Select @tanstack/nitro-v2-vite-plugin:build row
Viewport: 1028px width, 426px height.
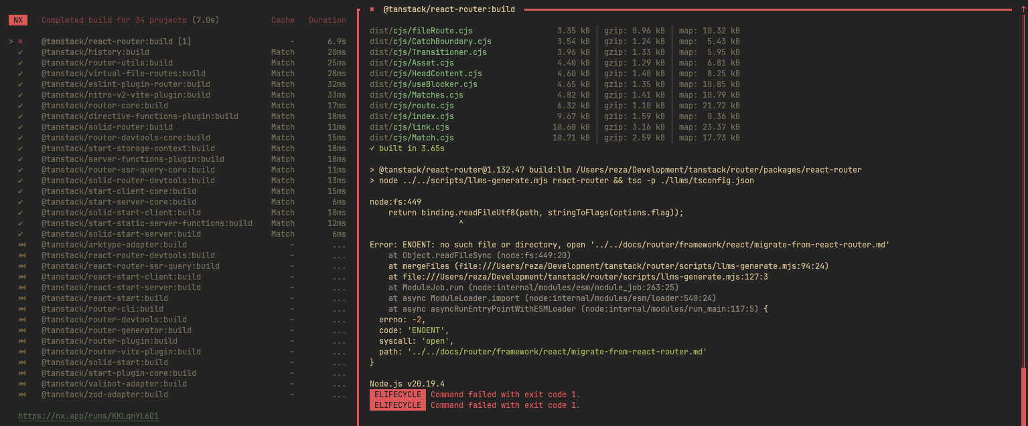[177, 95]
